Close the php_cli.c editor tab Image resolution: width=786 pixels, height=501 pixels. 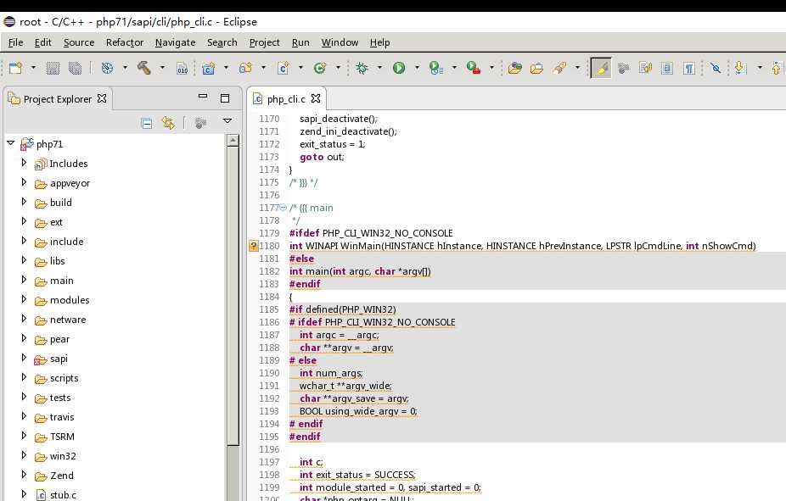(x=315, y=98)
